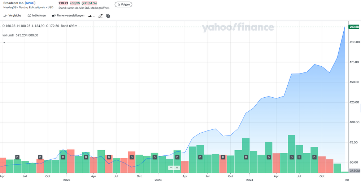361x182 pixels.
Task: Click the megaphone icon beside Firmenveranstaltungen
Action: click(54, 16)
